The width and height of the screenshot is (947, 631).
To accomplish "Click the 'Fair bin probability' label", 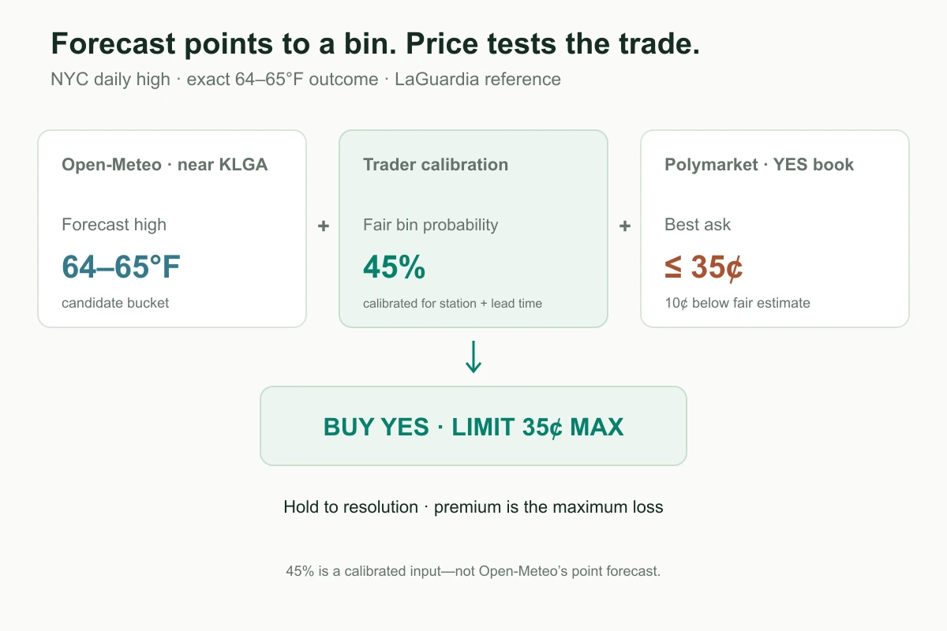I will click(431, 225).
